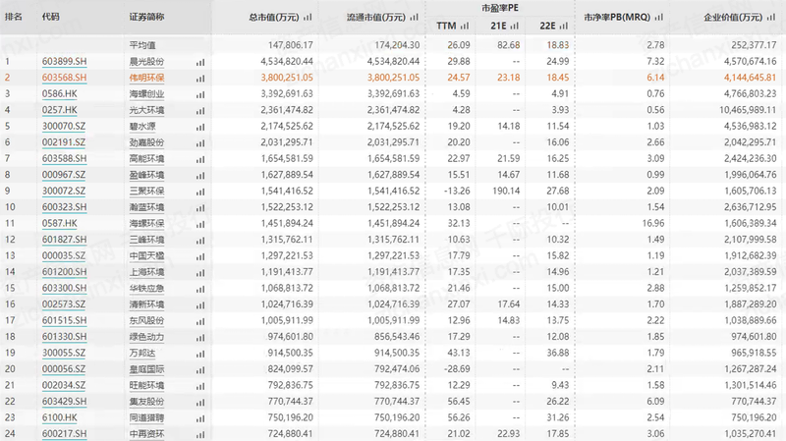The height and width of the screenshot is (441, 786).
Task: Open stock code link 000035.SZ
Action: [64, 255]
